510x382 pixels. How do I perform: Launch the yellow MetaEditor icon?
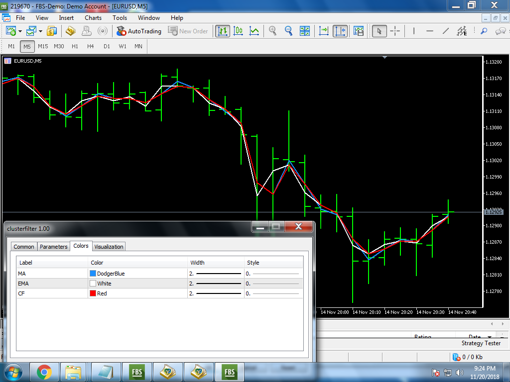[x=71, y=31]
